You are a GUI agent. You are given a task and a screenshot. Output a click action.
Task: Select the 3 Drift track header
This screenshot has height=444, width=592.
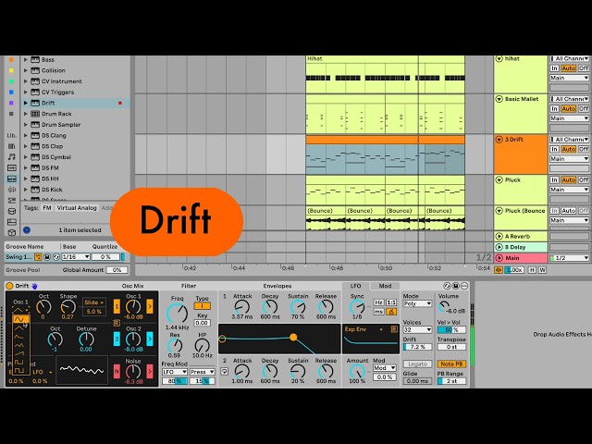click(x=521, y=154)
